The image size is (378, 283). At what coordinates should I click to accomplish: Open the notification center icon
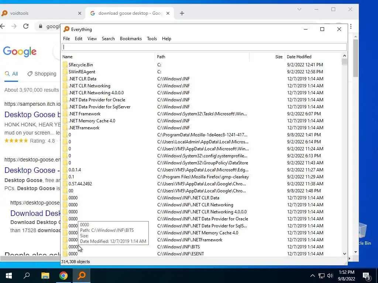tap(366, 276)
